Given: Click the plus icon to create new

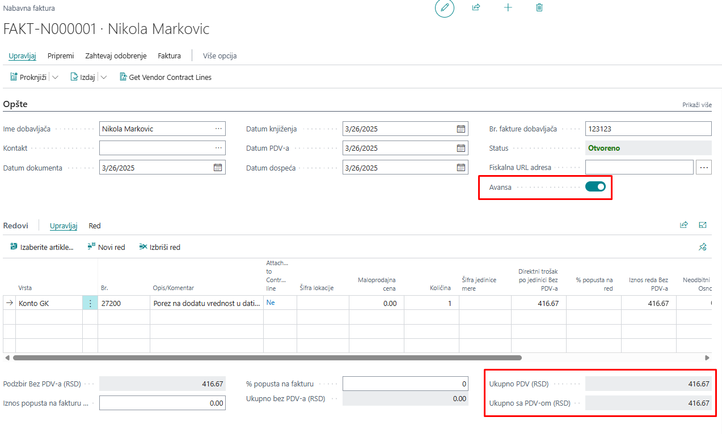Looking at the screenshot, I should click(508, 8).
